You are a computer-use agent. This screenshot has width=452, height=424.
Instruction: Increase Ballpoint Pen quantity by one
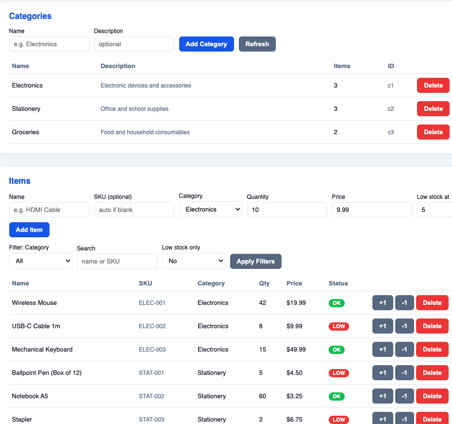click(x=383, y=373)
